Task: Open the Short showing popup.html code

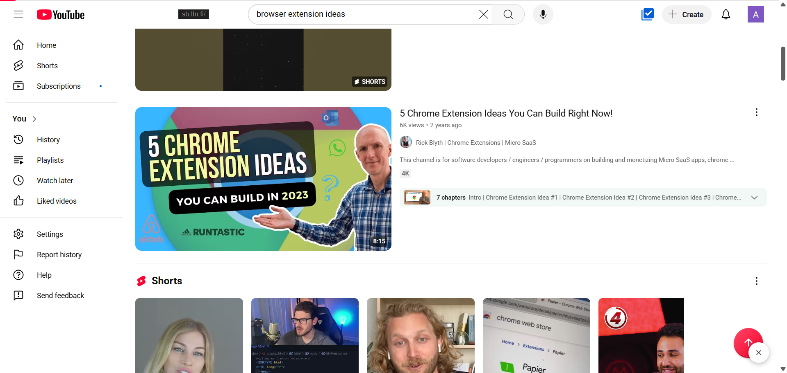Action: pyautogui.click(x=305, y=335)
